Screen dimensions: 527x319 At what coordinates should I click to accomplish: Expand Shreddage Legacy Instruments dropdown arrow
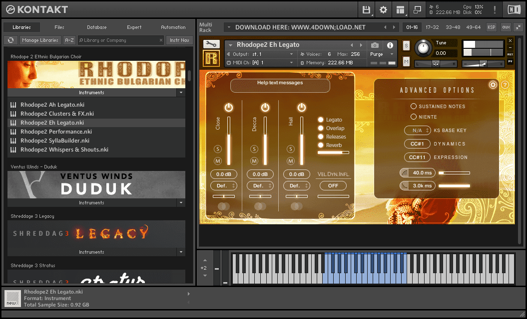(x=181, y=252)
